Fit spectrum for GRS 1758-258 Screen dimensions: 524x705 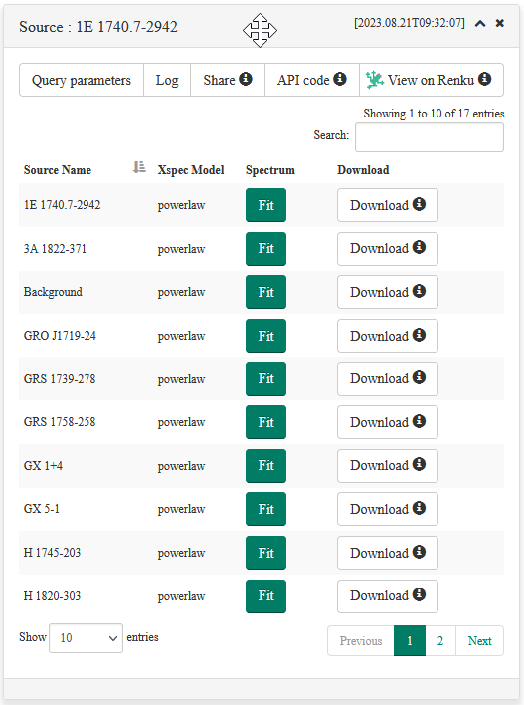coord(265,422)
